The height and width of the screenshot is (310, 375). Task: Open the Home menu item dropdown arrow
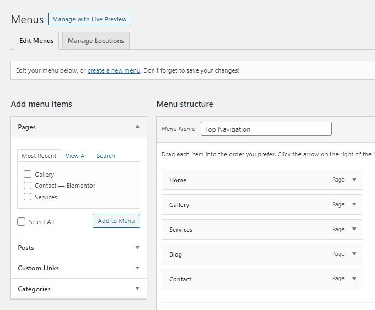[x=354, y=180]
